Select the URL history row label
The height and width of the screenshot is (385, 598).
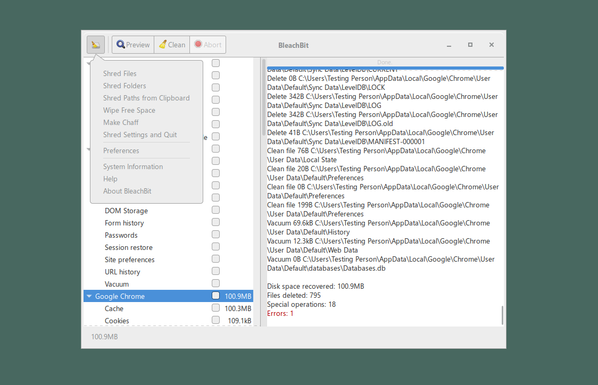click(122, 272)
